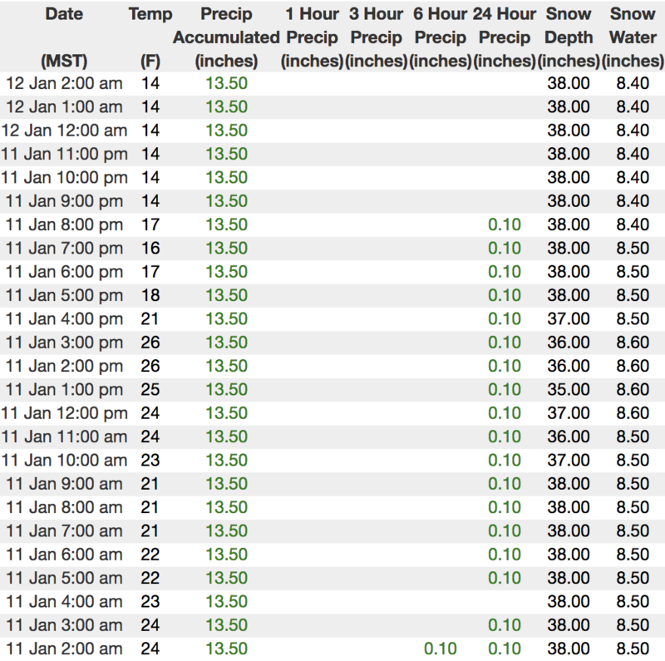Click the temperature value 16
Image resolution: width=665 pixels, height=661 pixels.
point(150,248)
